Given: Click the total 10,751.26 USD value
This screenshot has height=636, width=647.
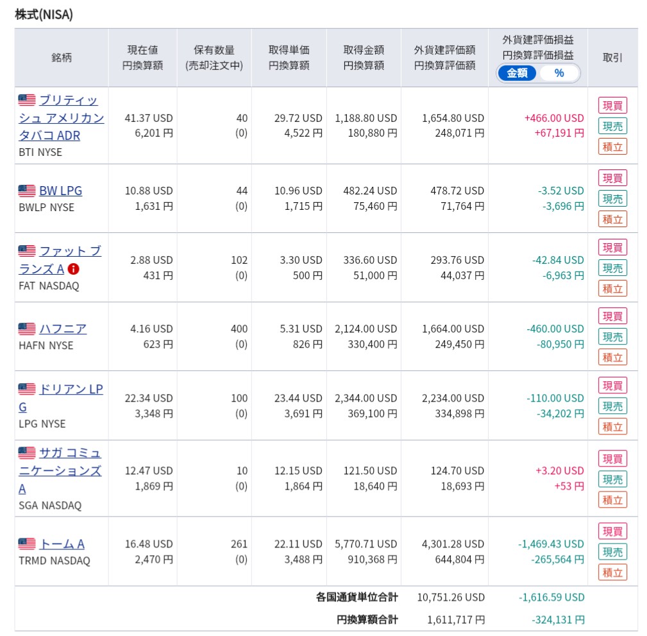Looking at the screenshot, I should click(451, 597).
